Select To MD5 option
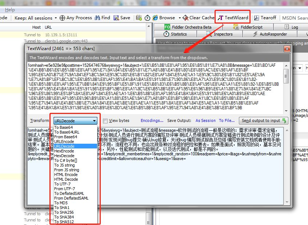This screenshot has width=308, height=225. (x=75, y=203)
